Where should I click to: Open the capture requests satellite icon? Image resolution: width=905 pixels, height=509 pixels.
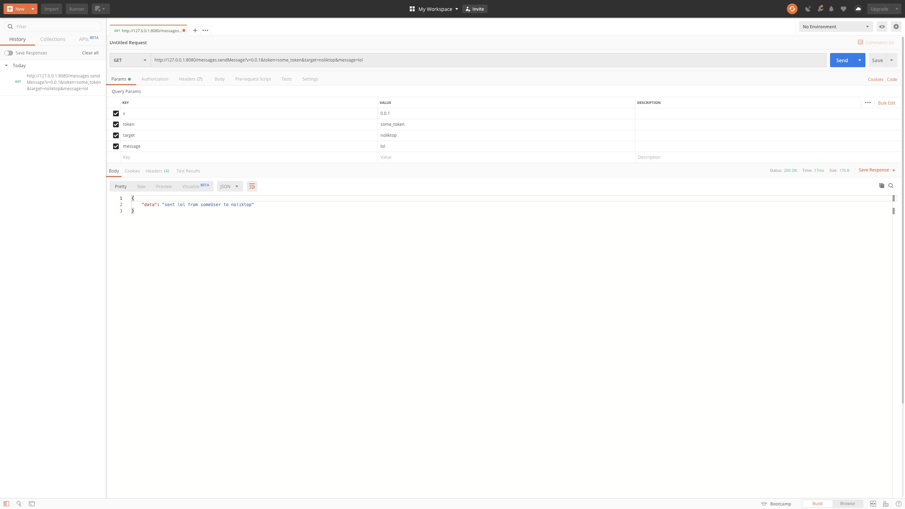808,9
